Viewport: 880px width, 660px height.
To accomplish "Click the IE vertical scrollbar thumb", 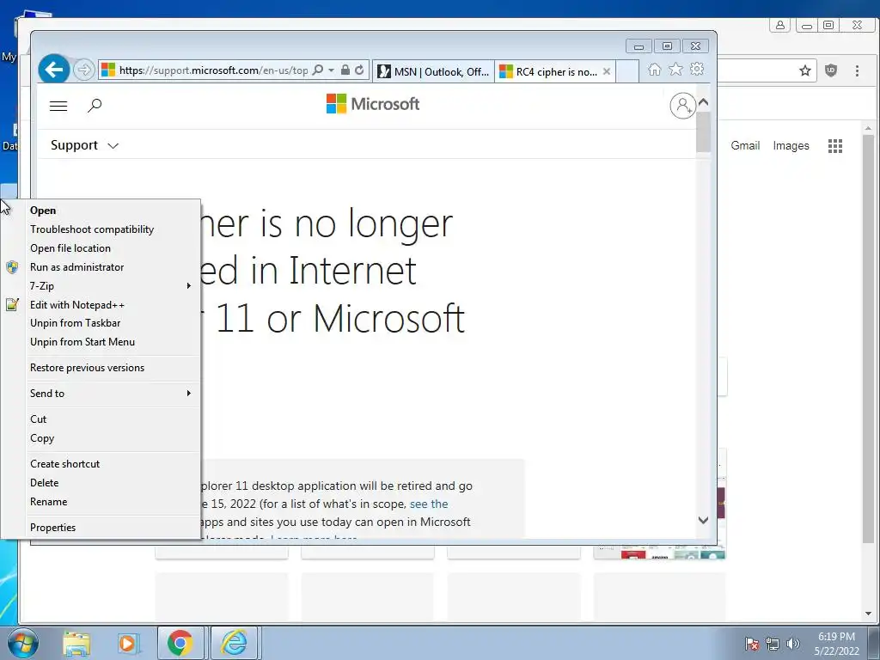I will click(x=703, y=131).
